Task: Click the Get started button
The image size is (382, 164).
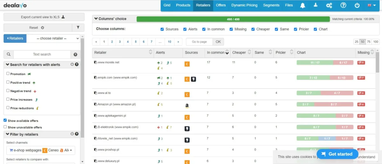Action: (337, 154)
